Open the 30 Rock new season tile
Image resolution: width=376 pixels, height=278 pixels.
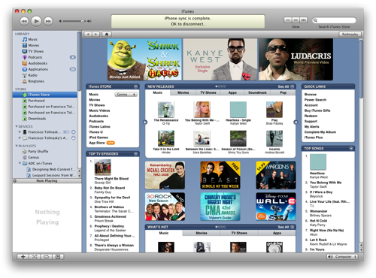[165, 207]
